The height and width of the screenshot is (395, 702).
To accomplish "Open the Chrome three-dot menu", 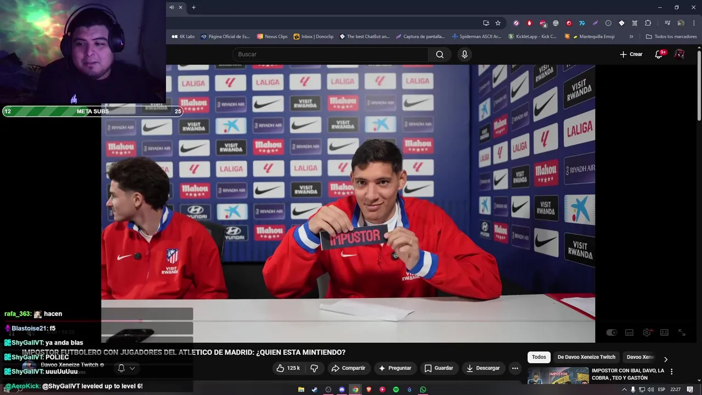I will 693,23.
